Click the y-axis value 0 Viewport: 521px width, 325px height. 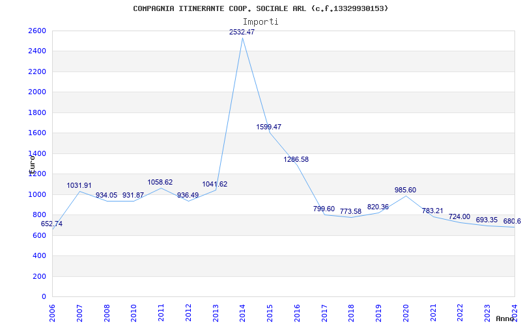44,297
